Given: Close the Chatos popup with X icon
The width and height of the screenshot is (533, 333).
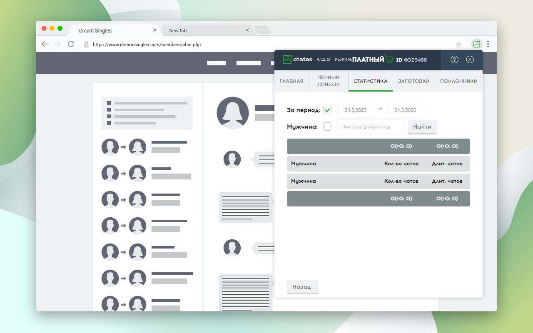Looking at the screenshot, I should pos(470,60).
